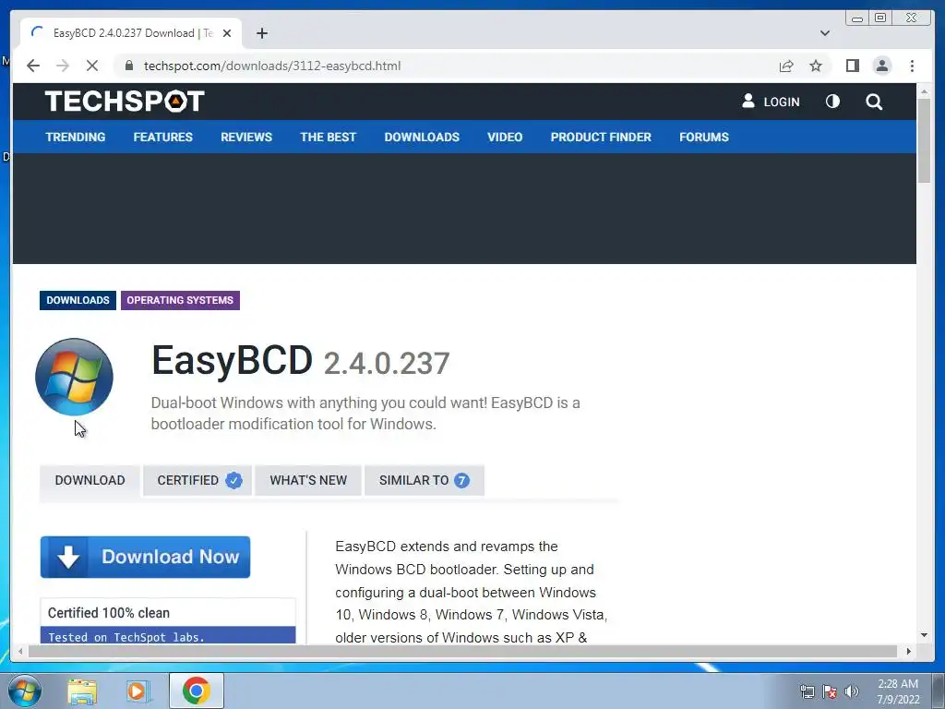Select the CERTIFIED tab

(x=197, y=480)
